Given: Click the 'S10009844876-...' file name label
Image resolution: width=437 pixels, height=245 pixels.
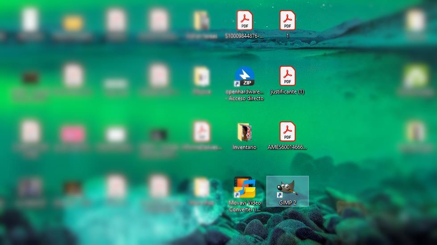Looking at the screenshot, I should [x=244, y=36].
